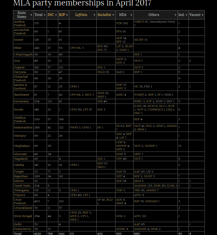Select the JDS 40 cell in Karnataka row
The height and width of the screenshot is (235, 217).
pyautogui.click(x=106, y=101)
